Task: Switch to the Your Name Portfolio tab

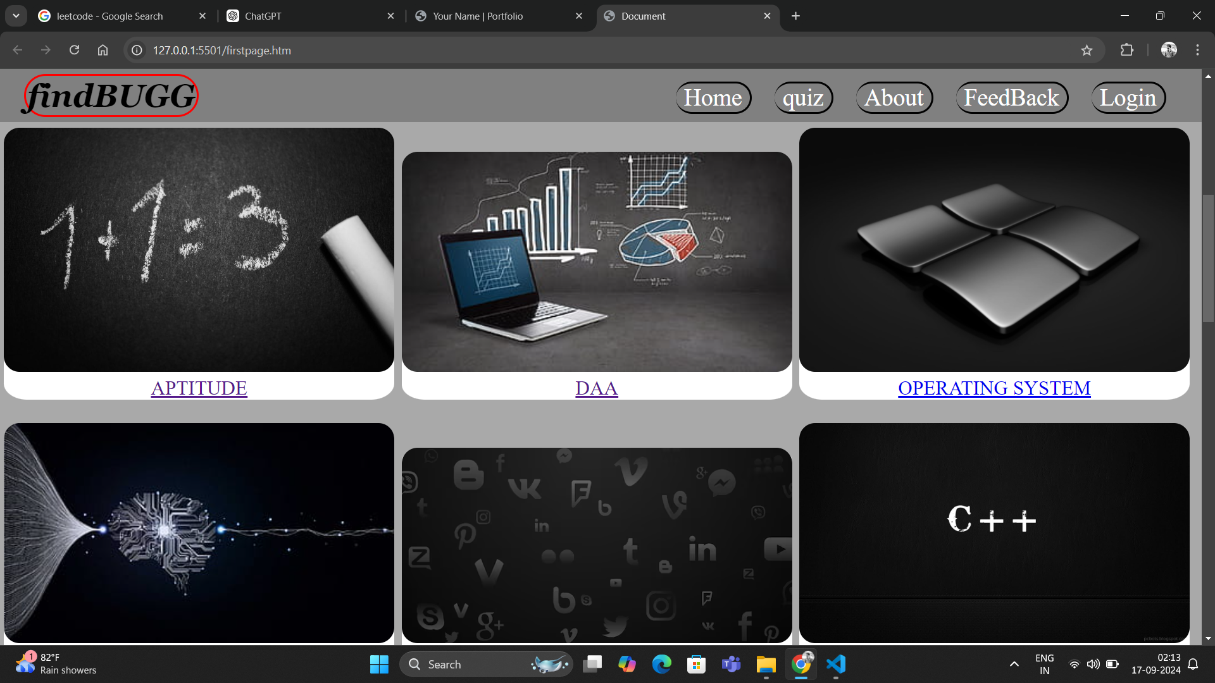Action: (499, 16)
